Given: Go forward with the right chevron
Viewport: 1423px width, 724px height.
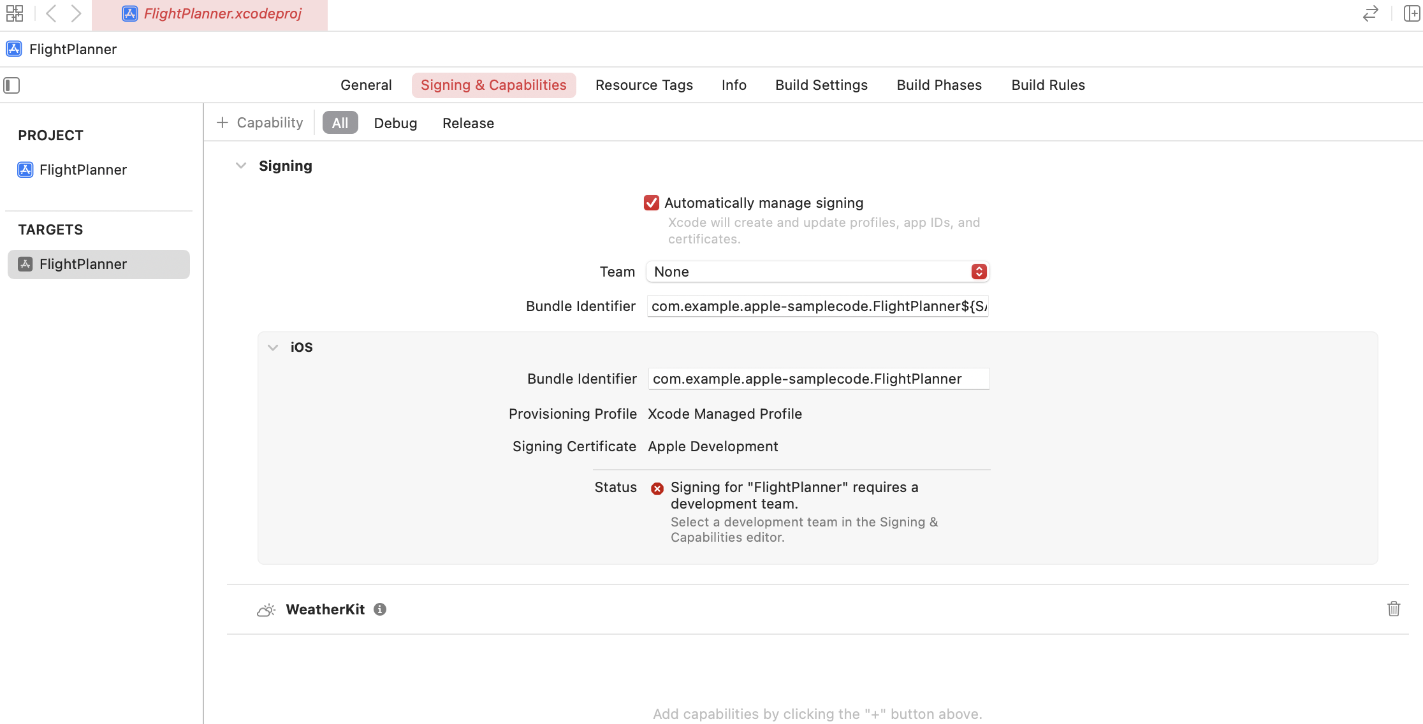Looking at the screenshot, I should click(76, 13).
